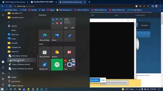Show more bookmarks chevron
This screenshot has height=91, width=163.
160,10
